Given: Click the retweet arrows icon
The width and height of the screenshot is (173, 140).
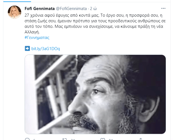Looking at the screenshot, I should (64, 139).
